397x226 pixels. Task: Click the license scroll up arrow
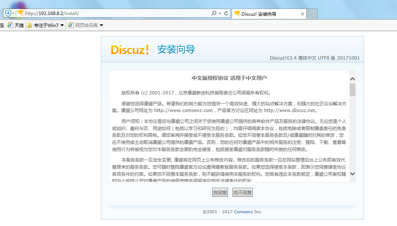[x=352, y=79]
